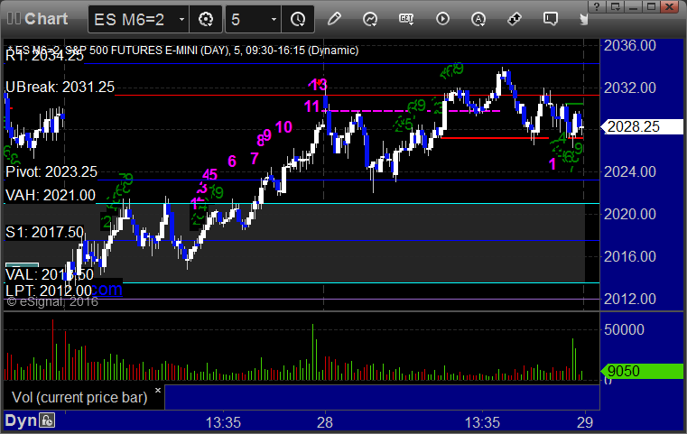Click the 2012.00 price axis label
This screenshot has width=687, height=434.
(629, 299)
